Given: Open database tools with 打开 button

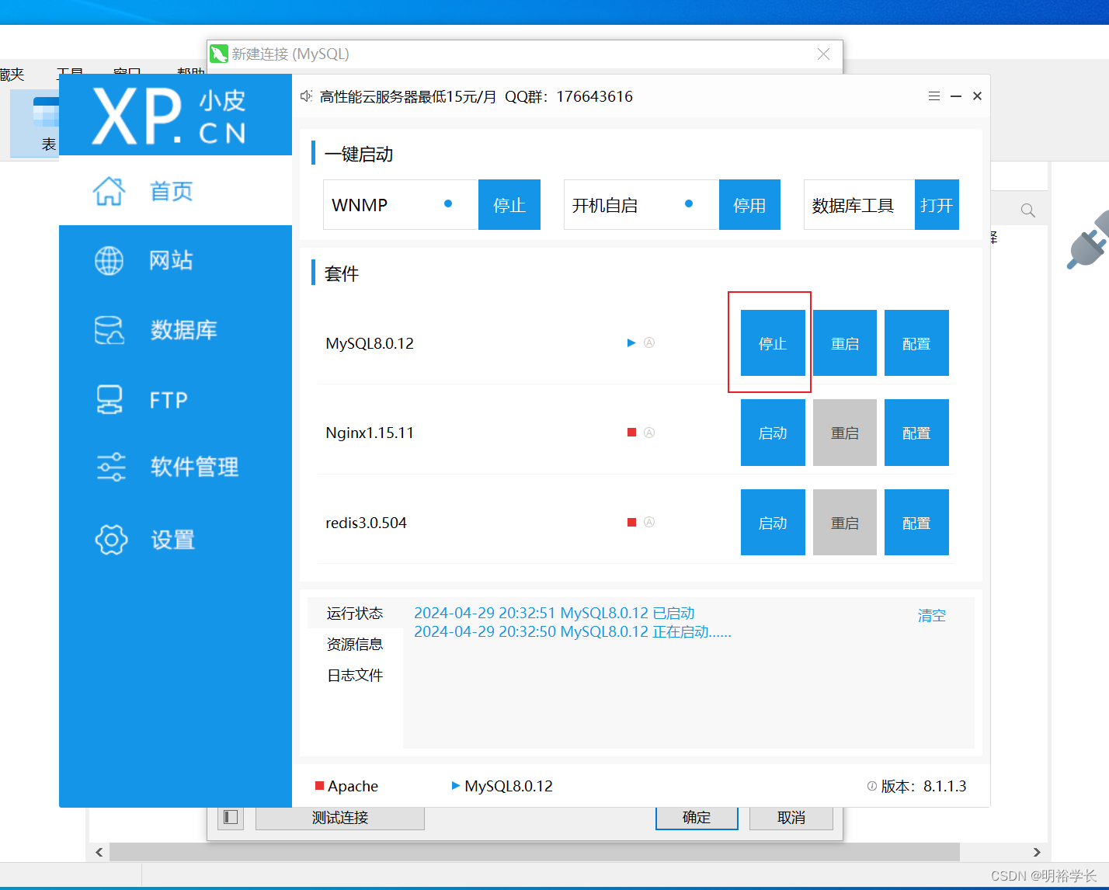Looking at the screenshot, I should (x=937, y=205).
